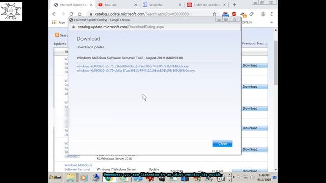Open the Chrome home page button
Viewport: 326px width, 183px height.
coord(80,14)
